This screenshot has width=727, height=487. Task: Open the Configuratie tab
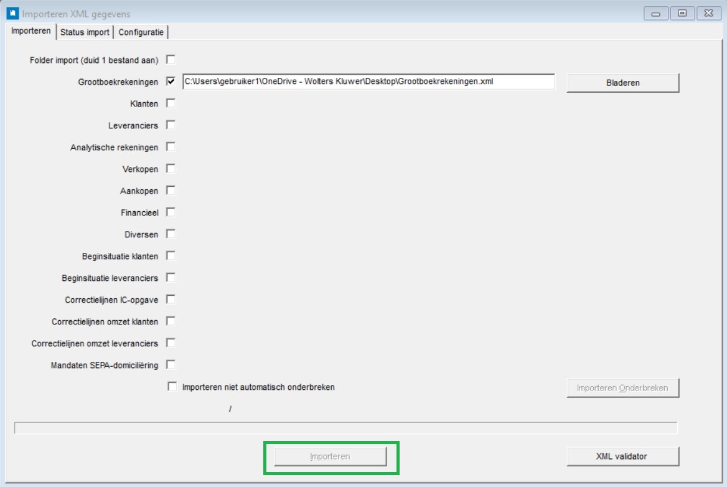click(141, 32)
